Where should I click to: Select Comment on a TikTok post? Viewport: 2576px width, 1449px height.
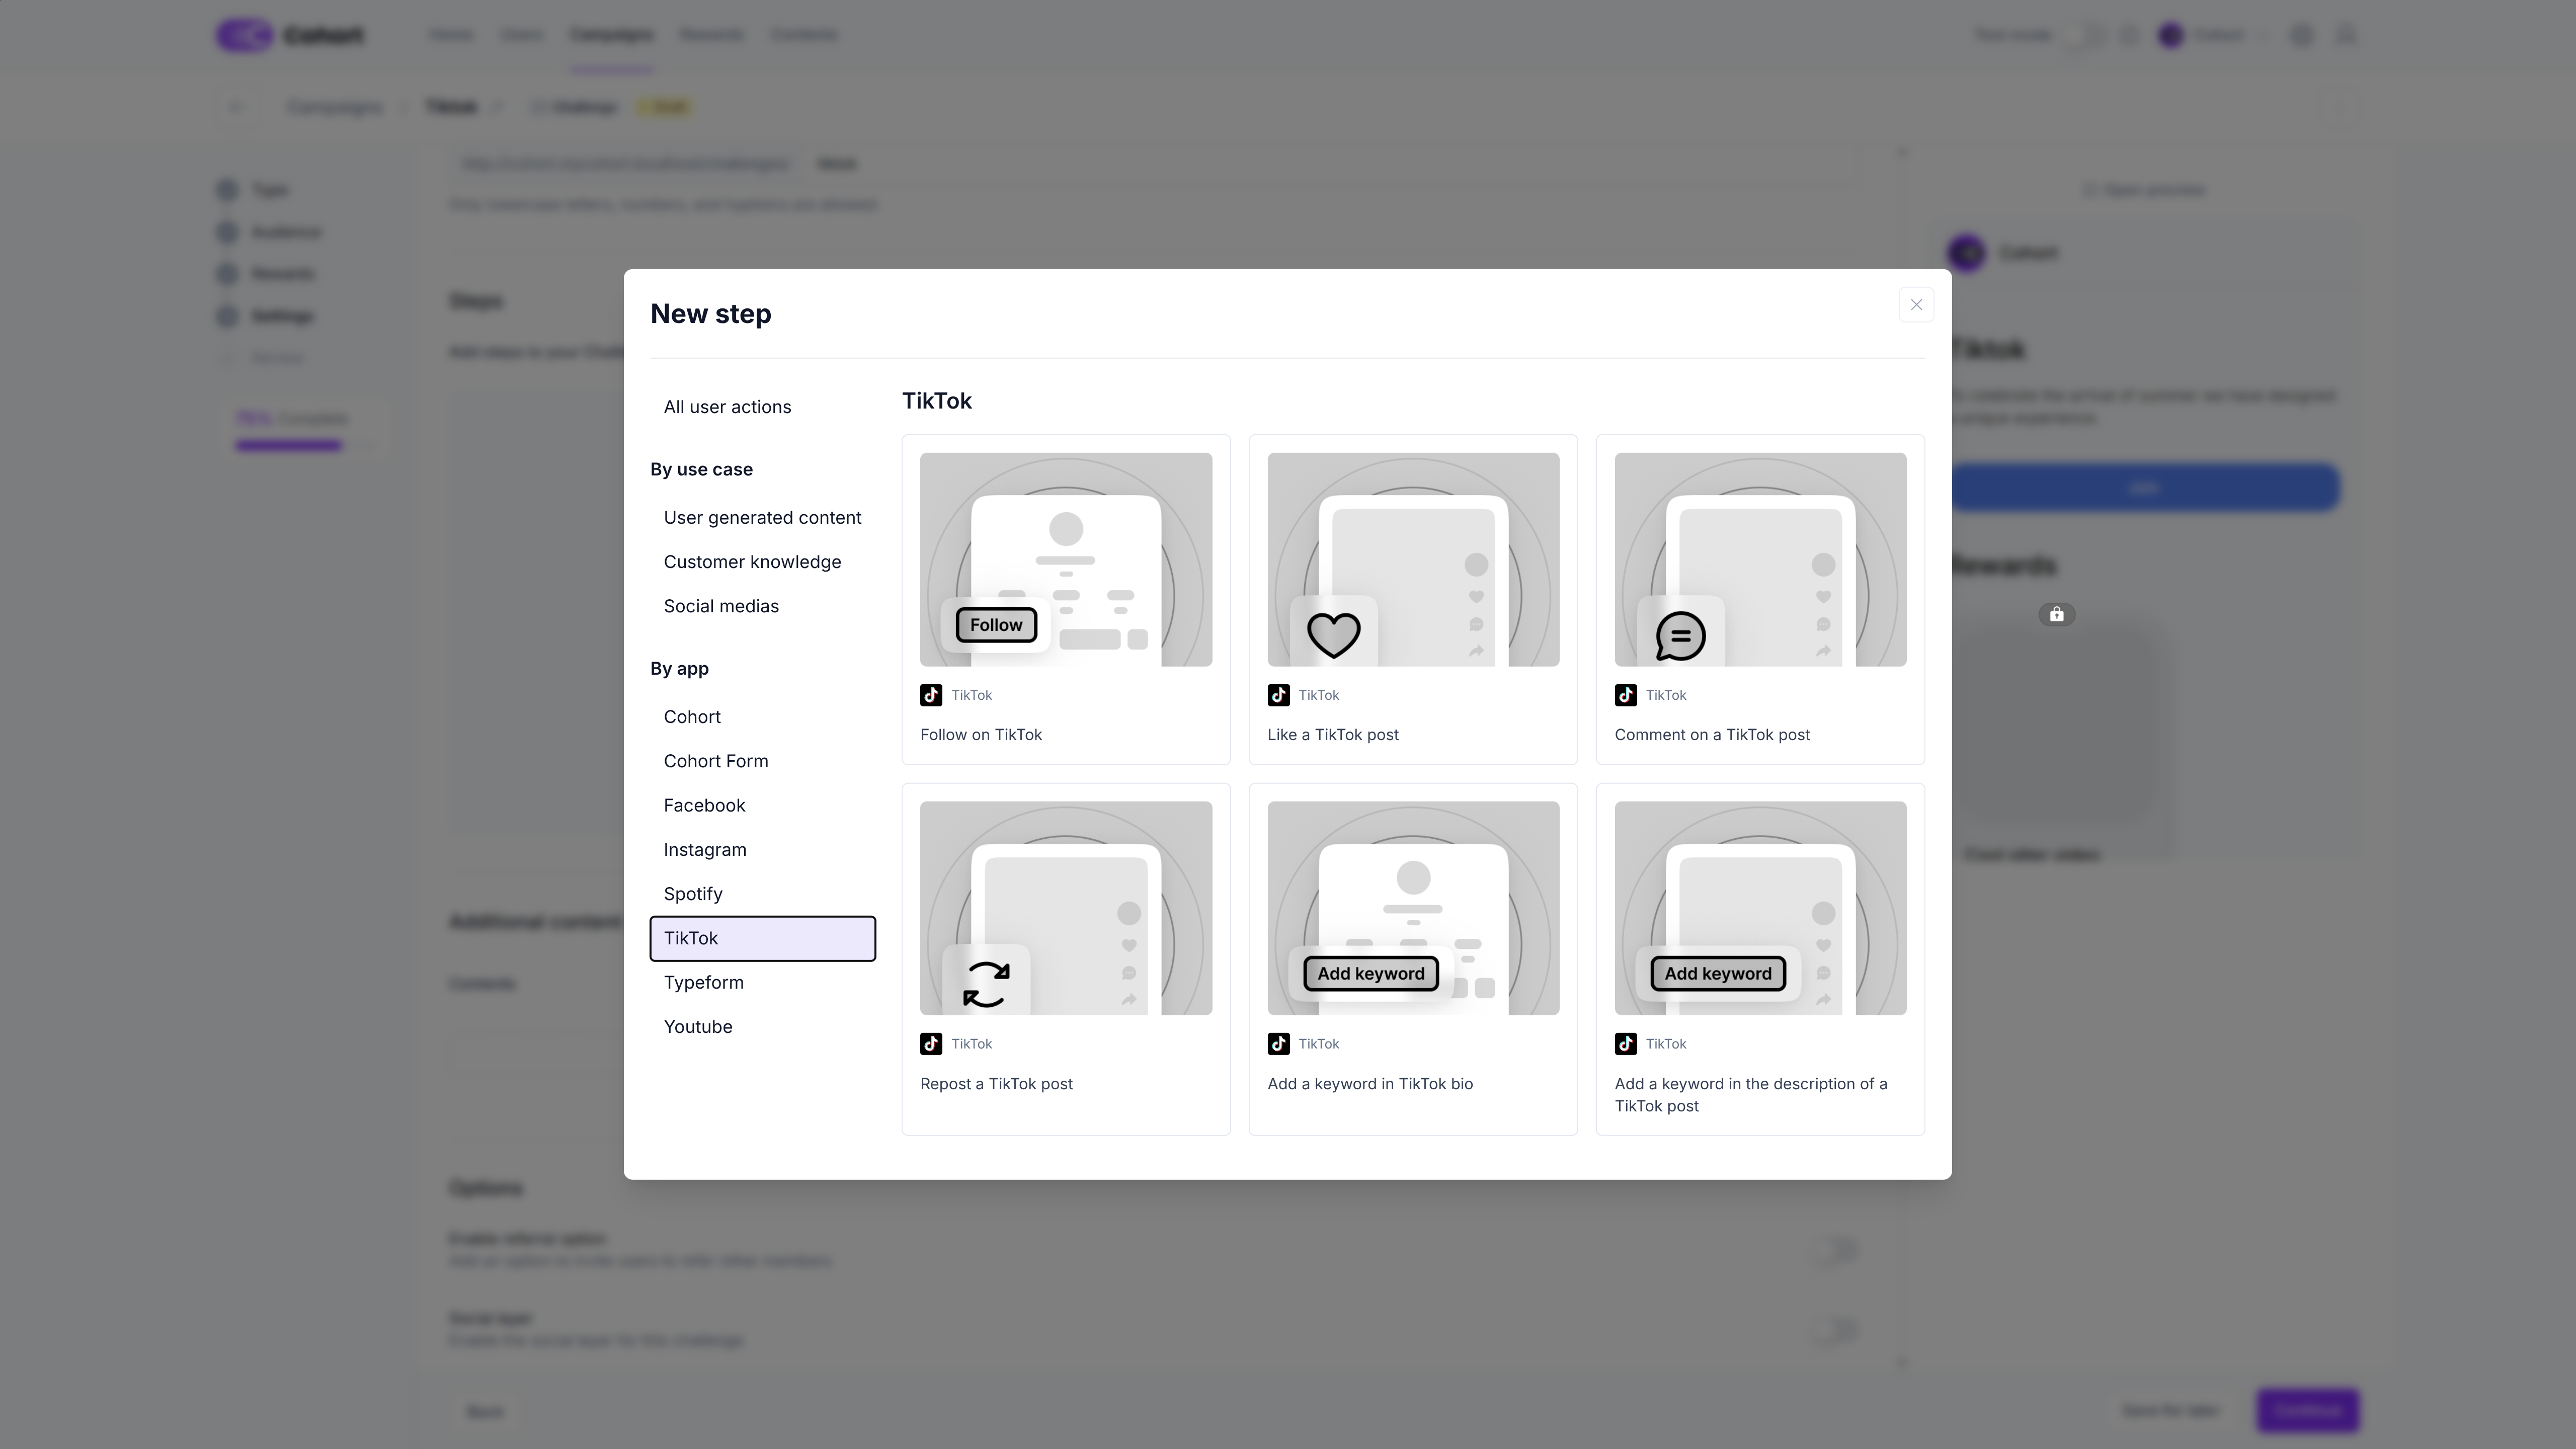coord(1712,735)
